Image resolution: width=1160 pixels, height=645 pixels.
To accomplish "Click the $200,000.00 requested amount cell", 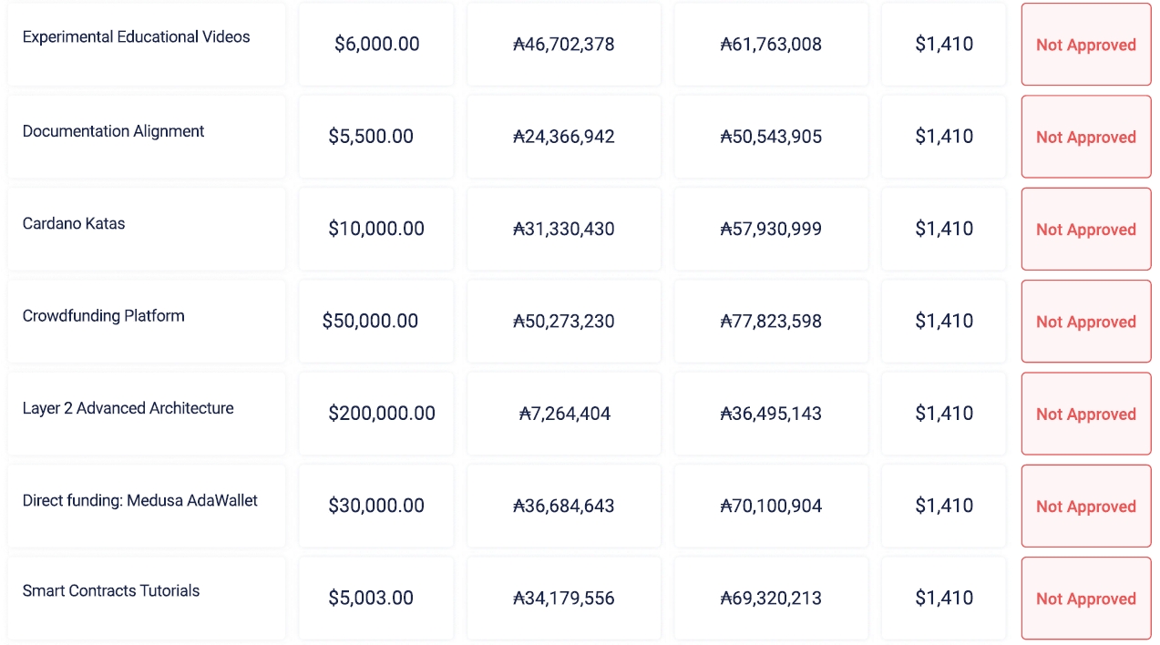I will coord(381,414).
